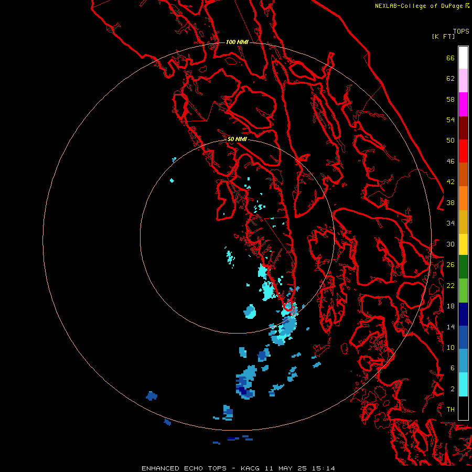Viewport: 472px width, 472px height.
Task: Click the '14' legend value
Action: (450, 327)
